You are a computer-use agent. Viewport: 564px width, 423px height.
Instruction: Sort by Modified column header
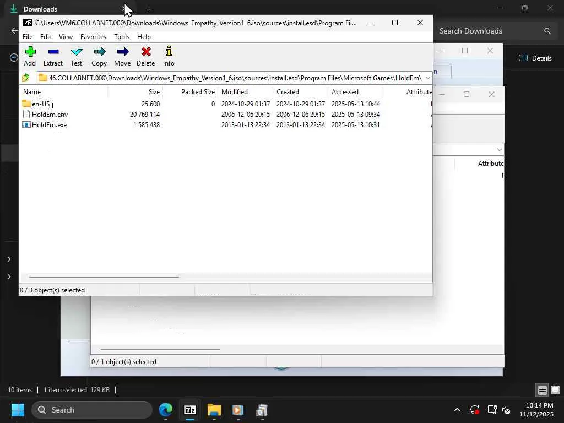coord(245,92)
